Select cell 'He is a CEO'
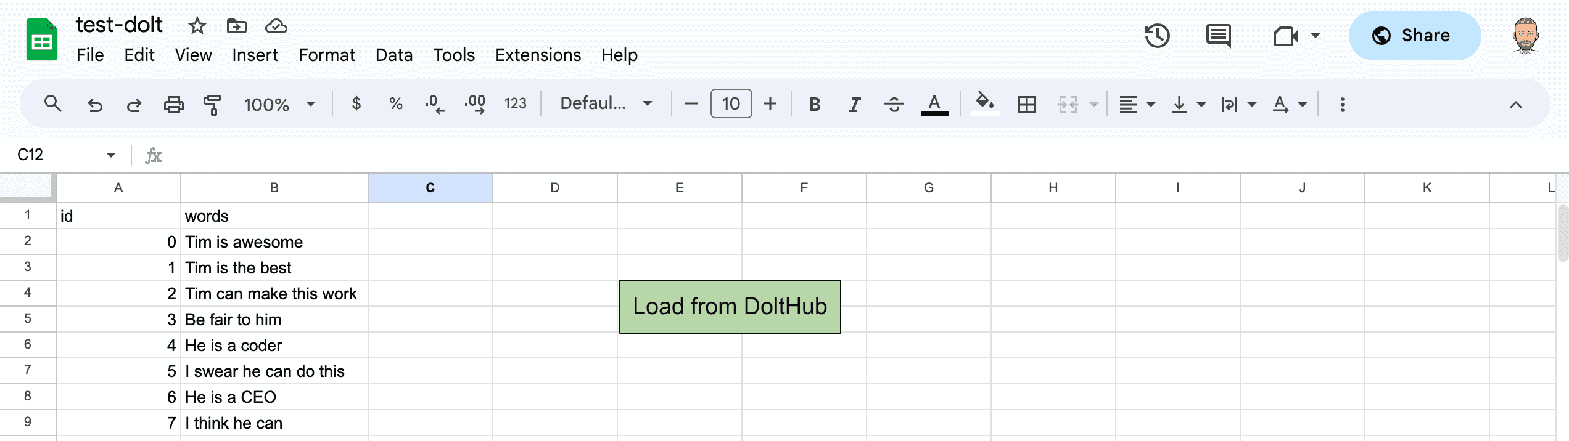The height and width of the screenshot is (441, 1569). click(274, 397)
